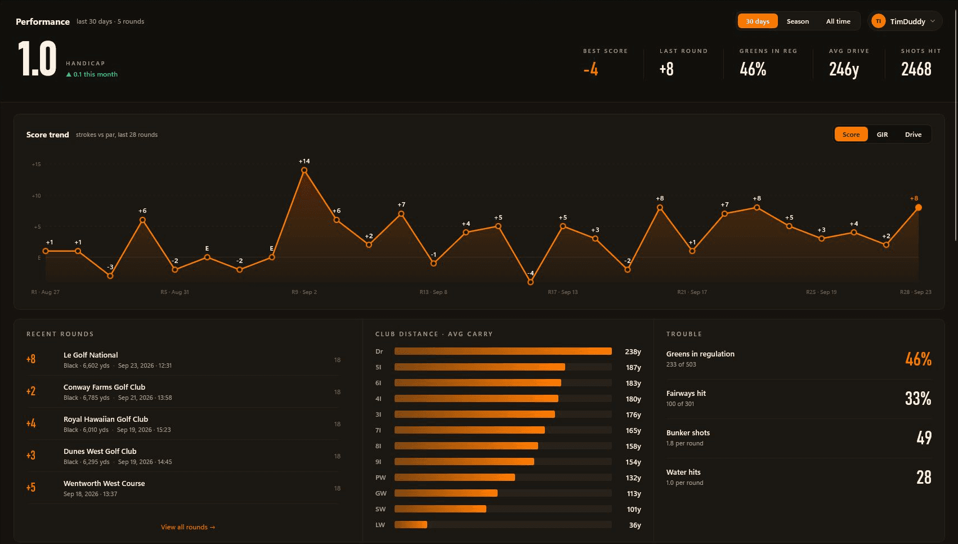Switch to the All time range tab
Viewport: 958px width, 544px height.
pos(838,21)
